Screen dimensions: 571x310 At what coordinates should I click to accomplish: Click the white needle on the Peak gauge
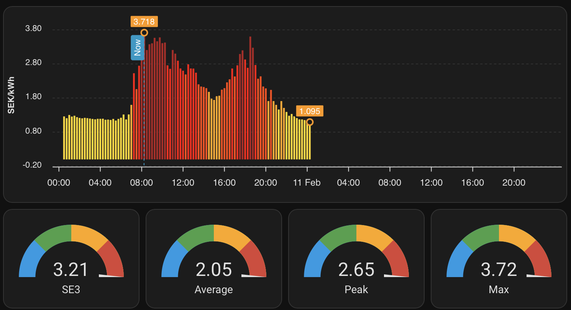click(396, 275)
